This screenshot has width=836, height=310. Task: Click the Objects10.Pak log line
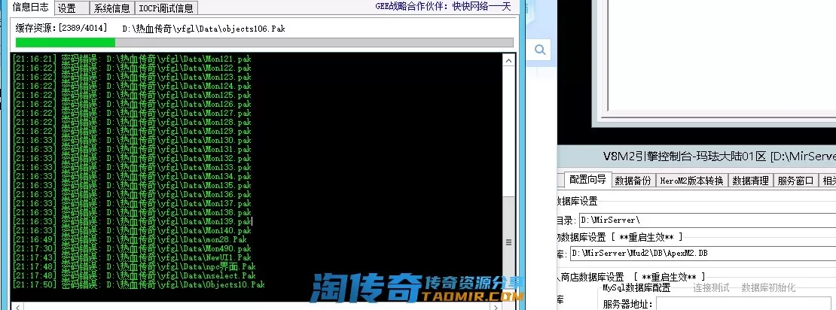coord(138,285)
